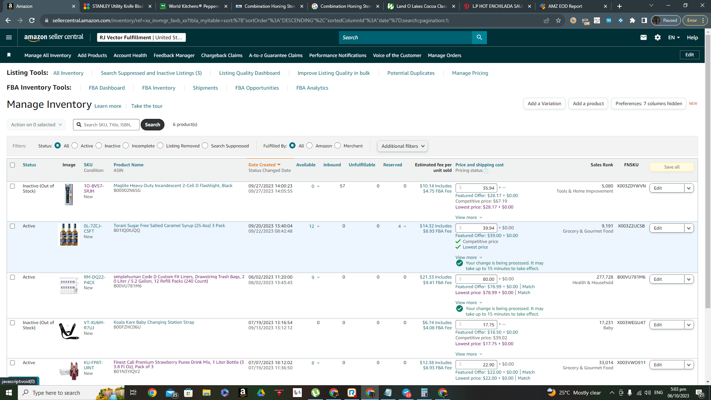
Task: Open the EN language dropdown
Action: click(674, 37)
